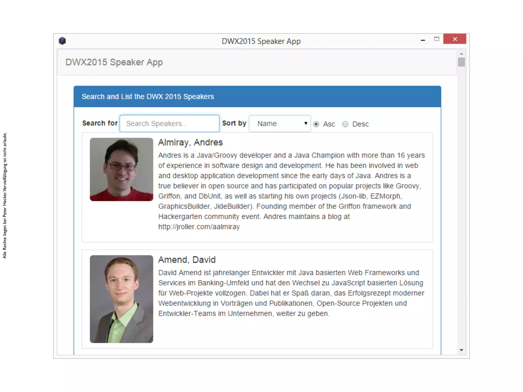This screenshot has height=392, width=523.
Task: Maximize the DWX2015 Speaker App window
Action: click(x=437, y=39)
